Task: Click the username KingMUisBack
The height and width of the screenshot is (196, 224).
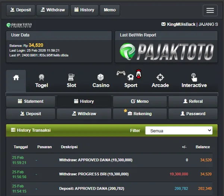Action: click(181, 24)
